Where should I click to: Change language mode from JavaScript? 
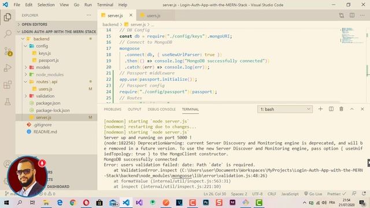coord(290,194)
